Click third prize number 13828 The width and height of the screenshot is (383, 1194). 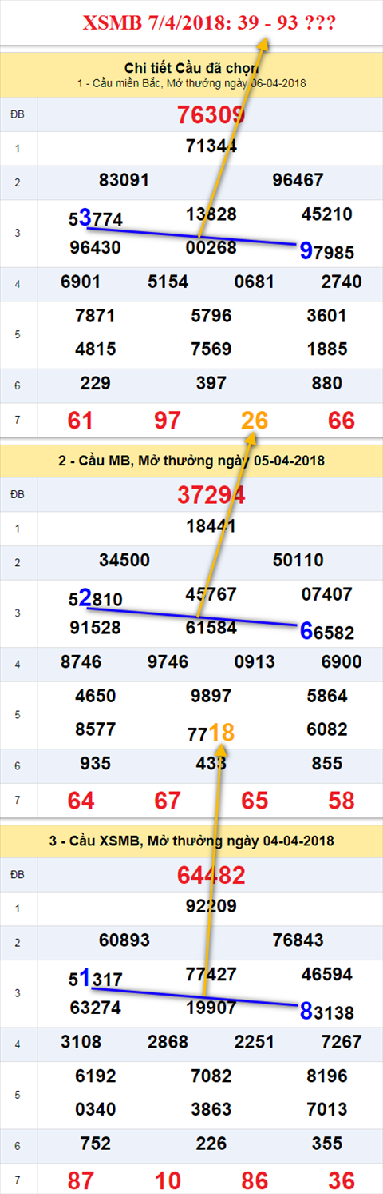[x=211, y=214]
